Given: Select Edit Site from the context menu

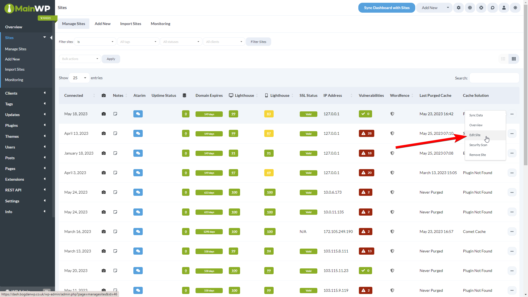Looking at the screenshot, I should click(475, 135).
